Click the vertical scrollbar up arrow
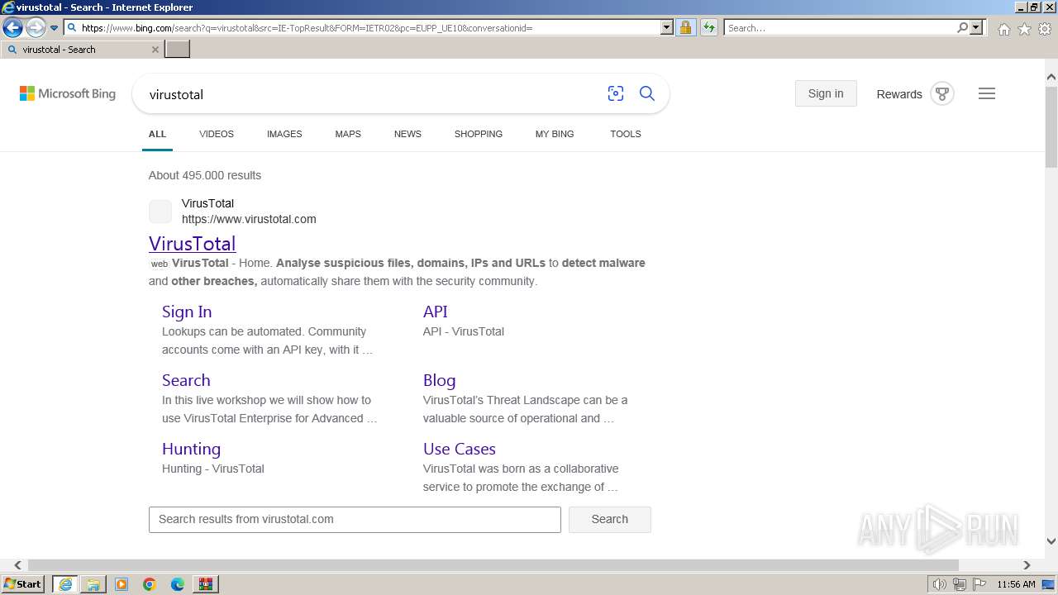This screenshot has height=595, width=1058. tap(1051, 77)
